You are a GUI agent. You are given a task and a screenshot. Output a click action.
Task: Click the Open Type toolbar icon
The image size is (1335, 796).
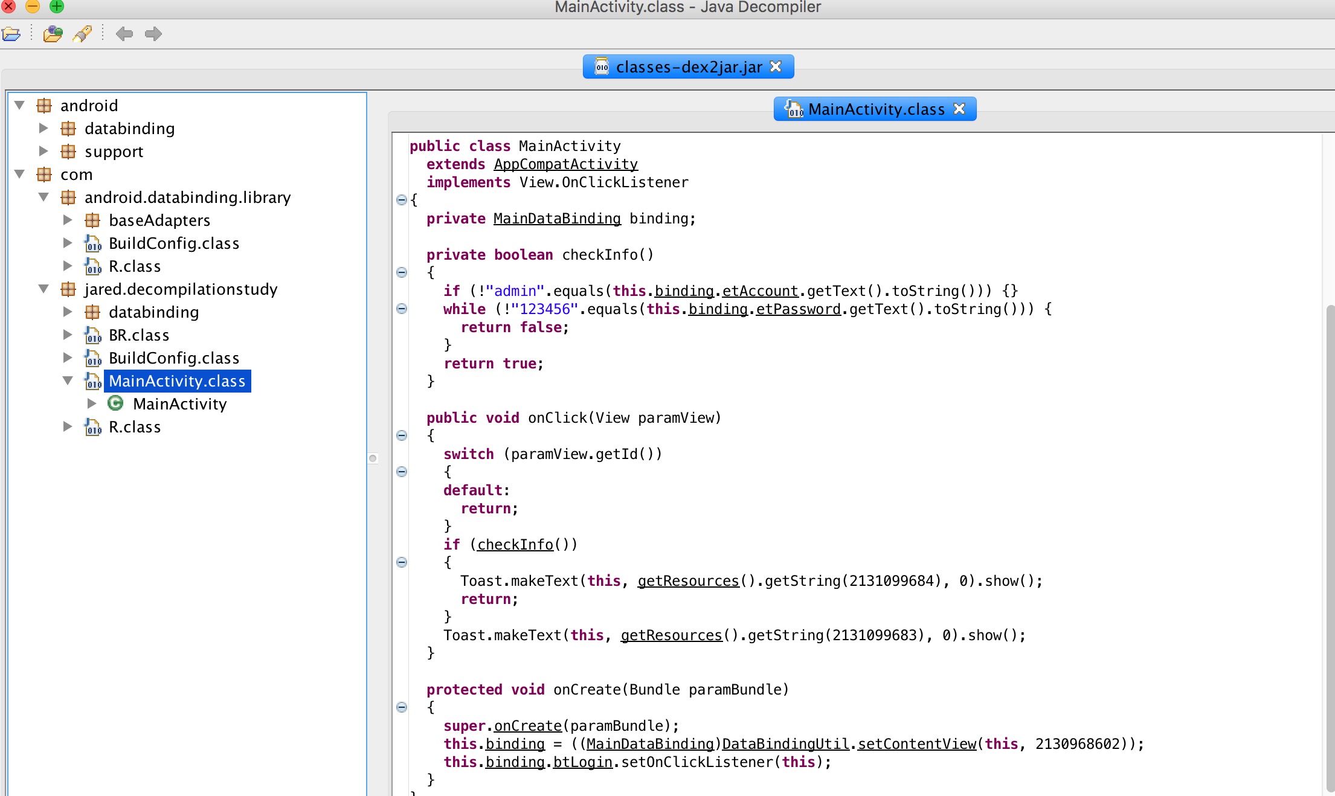pyautogui.click(x=53, y=34)
